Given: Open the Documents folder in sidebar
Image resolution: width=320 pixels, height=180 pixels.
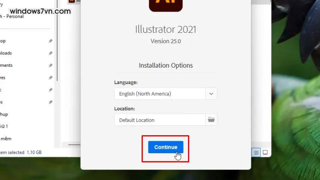Looking at the screenshot, I should pos(6,65).
